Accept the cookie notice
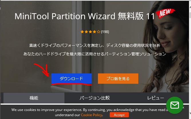 click(119, 115)
